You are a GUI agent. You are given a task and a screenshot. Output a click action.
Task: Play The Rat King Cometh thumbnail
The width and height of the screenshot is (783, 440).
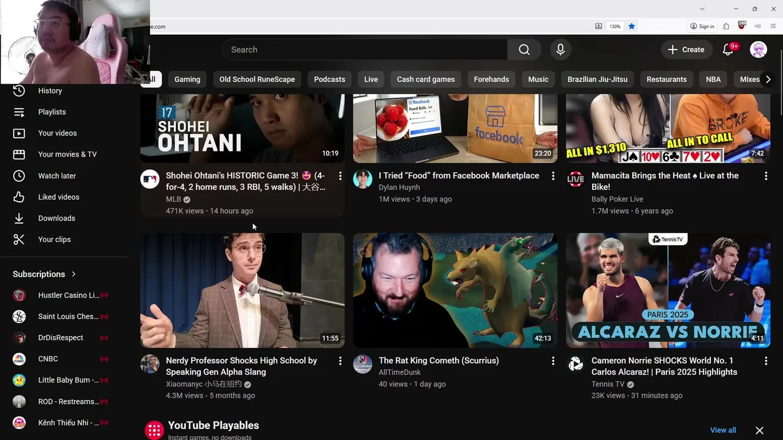(455, 290)
